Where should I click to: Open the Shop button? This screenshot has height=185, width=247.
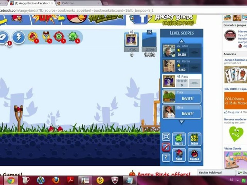pos(179,155)
